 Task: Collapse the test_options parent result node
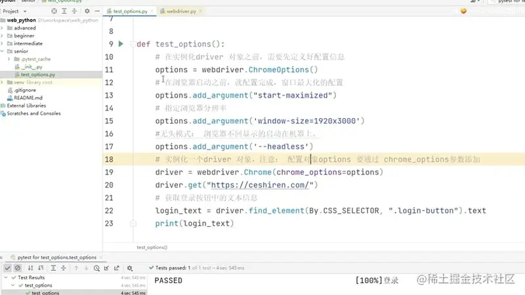pos(12,285)
